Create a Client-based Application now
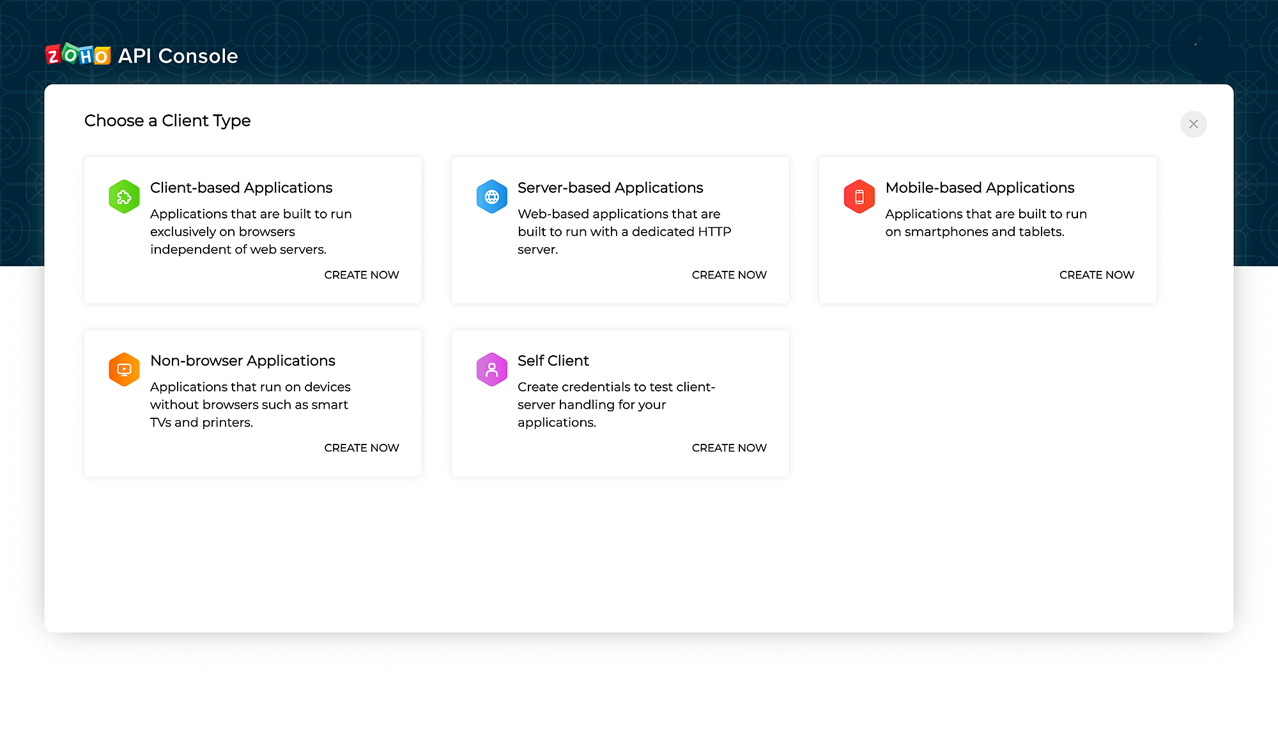This screenshot has height=737, width=1278. point(361,275)
